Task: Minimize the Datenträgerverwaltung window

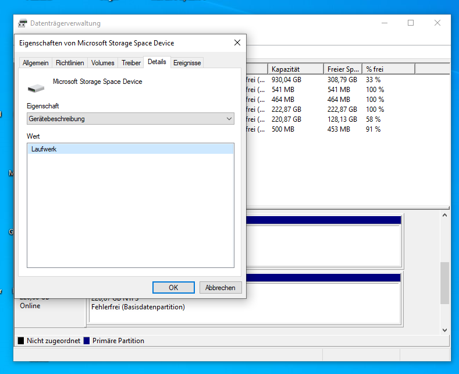Action: point(385,23)
